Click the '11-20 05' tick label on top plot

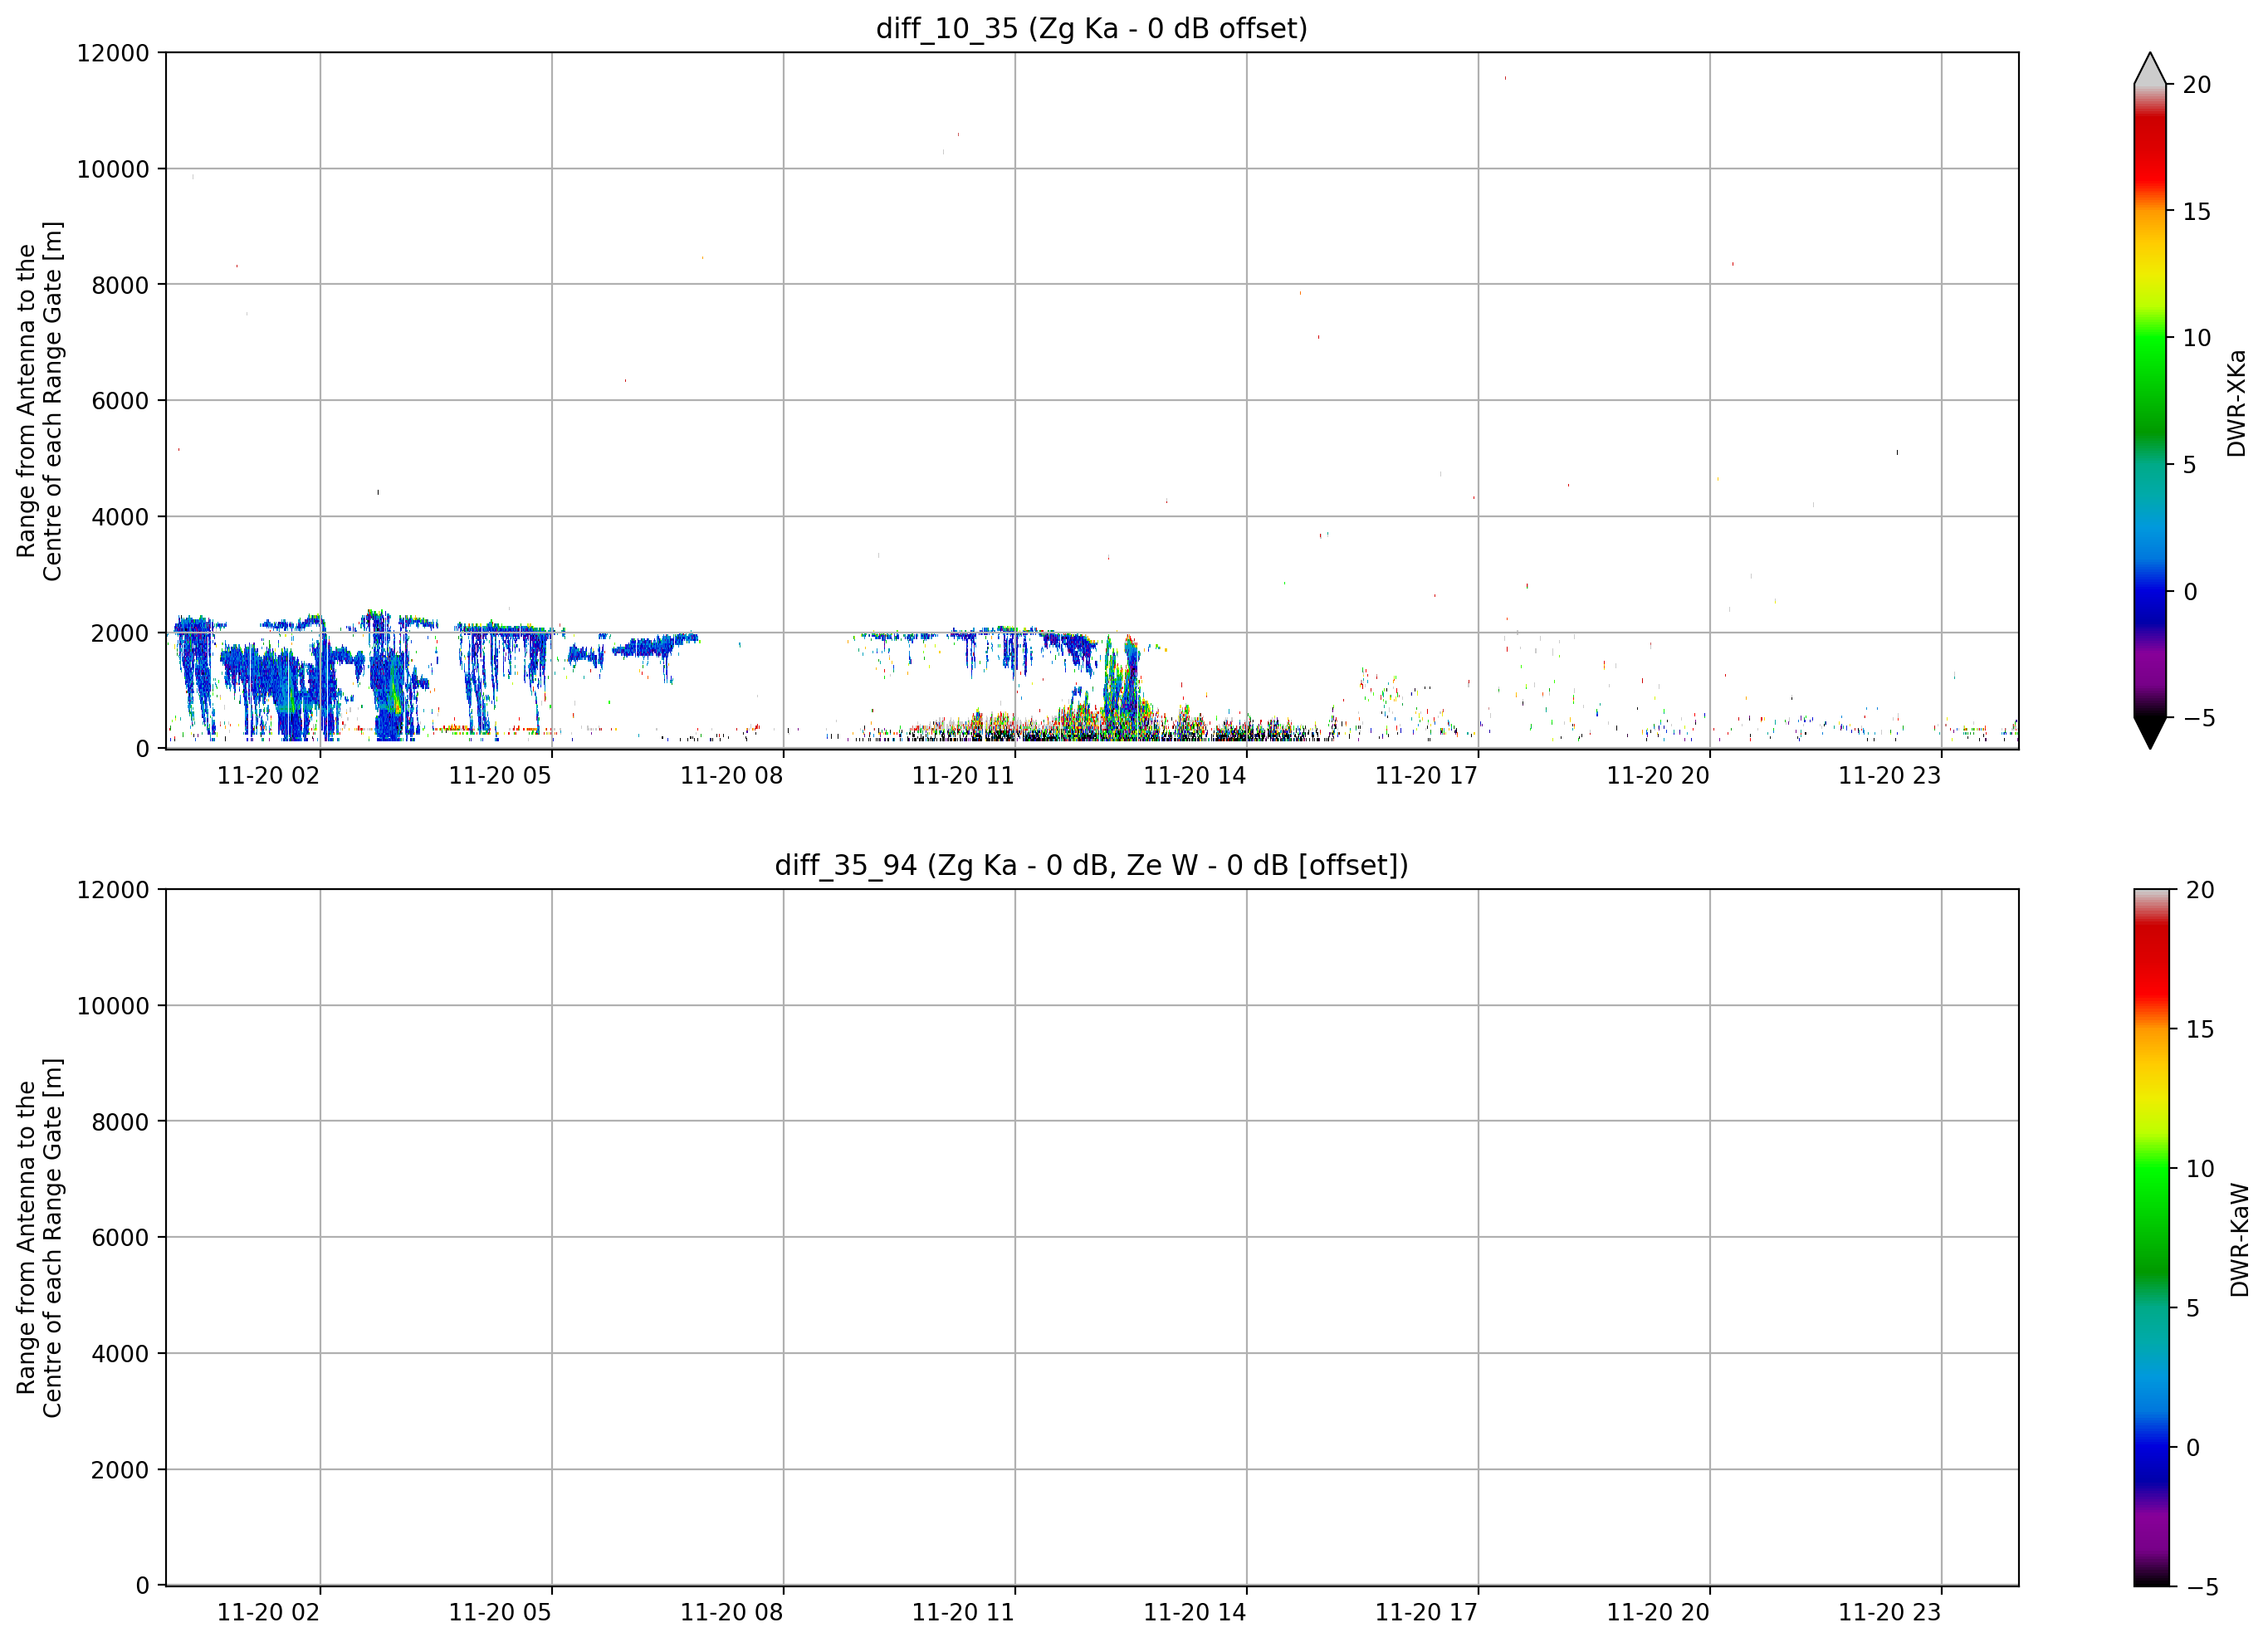coord(500,776)
